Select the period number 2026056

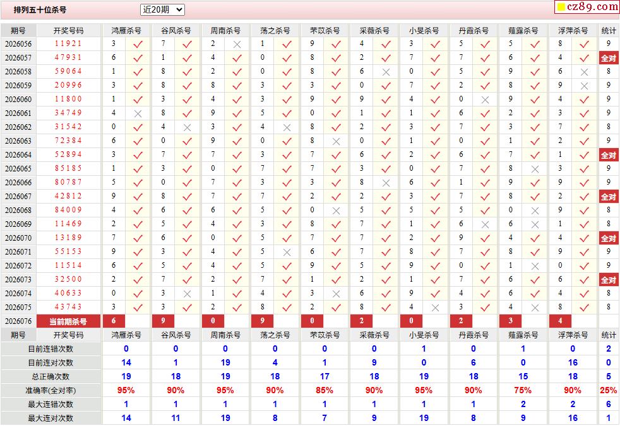pos(18,44)
